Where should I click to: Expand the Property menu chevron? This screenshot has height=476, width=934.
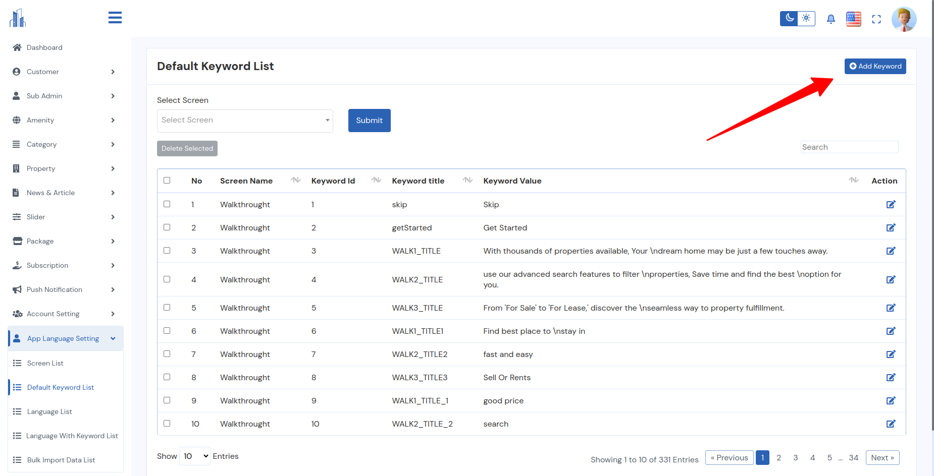[x=113, y=168]
